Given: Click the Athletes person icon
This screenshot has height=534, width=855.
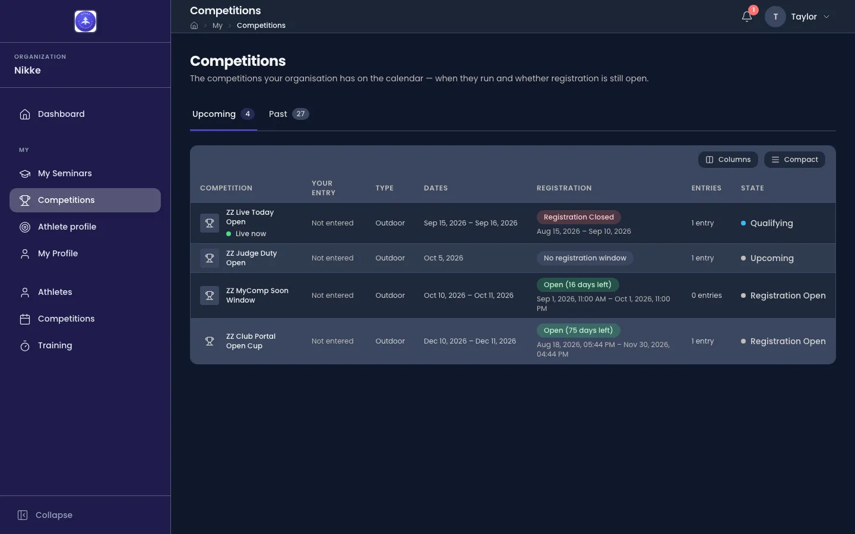Looking at the screenshot, I should 25,292.
